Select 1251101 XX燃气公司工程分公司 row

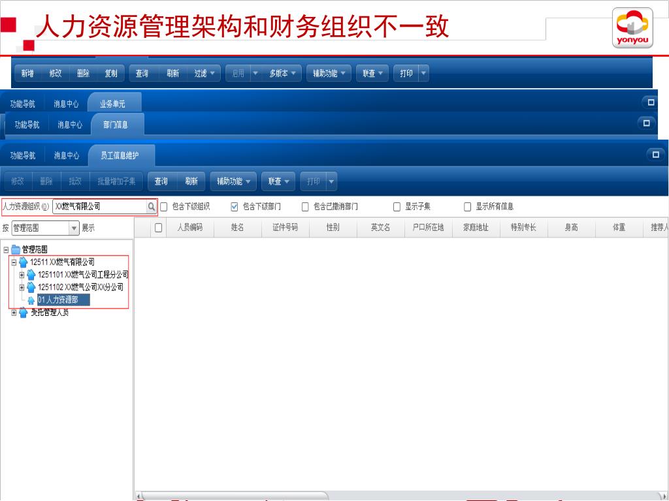[83, 275]
